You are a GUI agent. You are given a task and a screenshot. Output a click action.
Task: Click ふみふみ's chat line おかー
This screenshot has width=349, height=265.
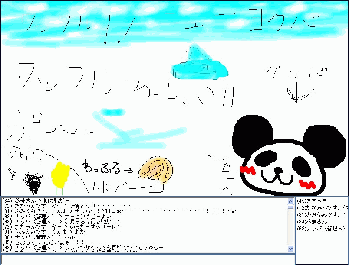46,232
